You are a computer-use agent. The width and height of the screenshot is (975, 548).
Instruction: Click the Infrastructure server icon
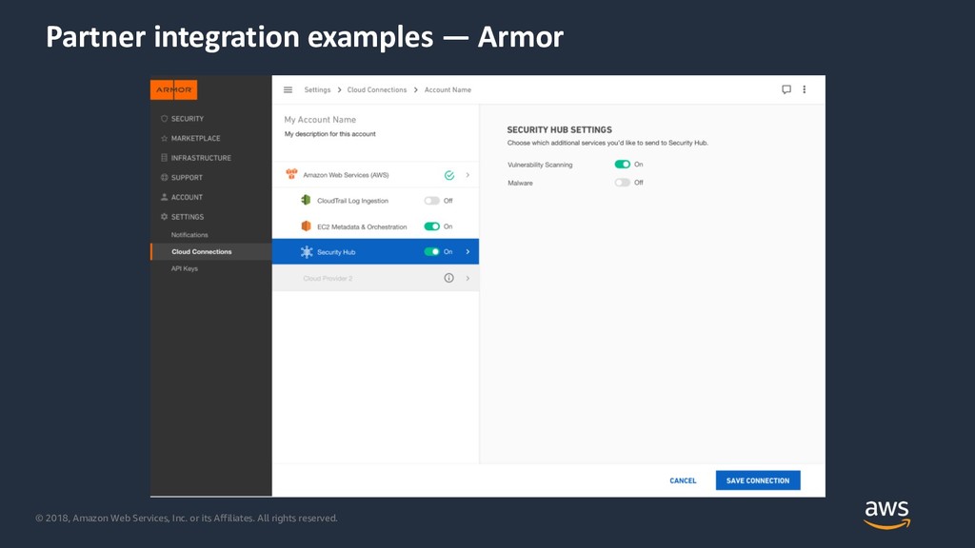click(164, 158)
